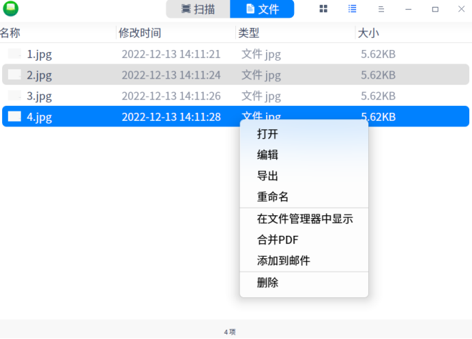Choose 打开 from context menu

pyautogui.click(x=304, y=134)
